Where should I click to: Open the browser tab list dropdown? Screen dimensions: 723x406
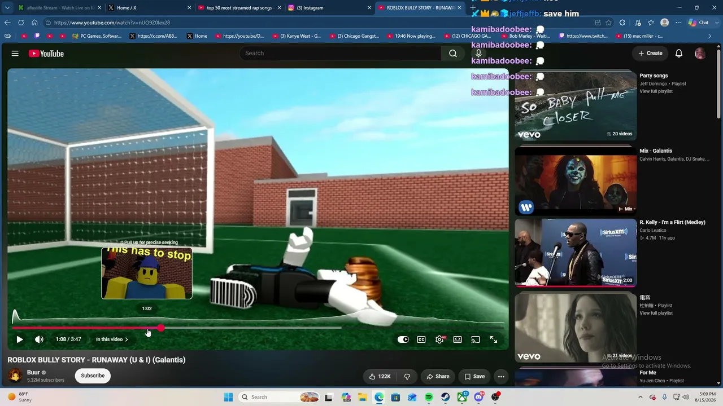tap(7, 8)
